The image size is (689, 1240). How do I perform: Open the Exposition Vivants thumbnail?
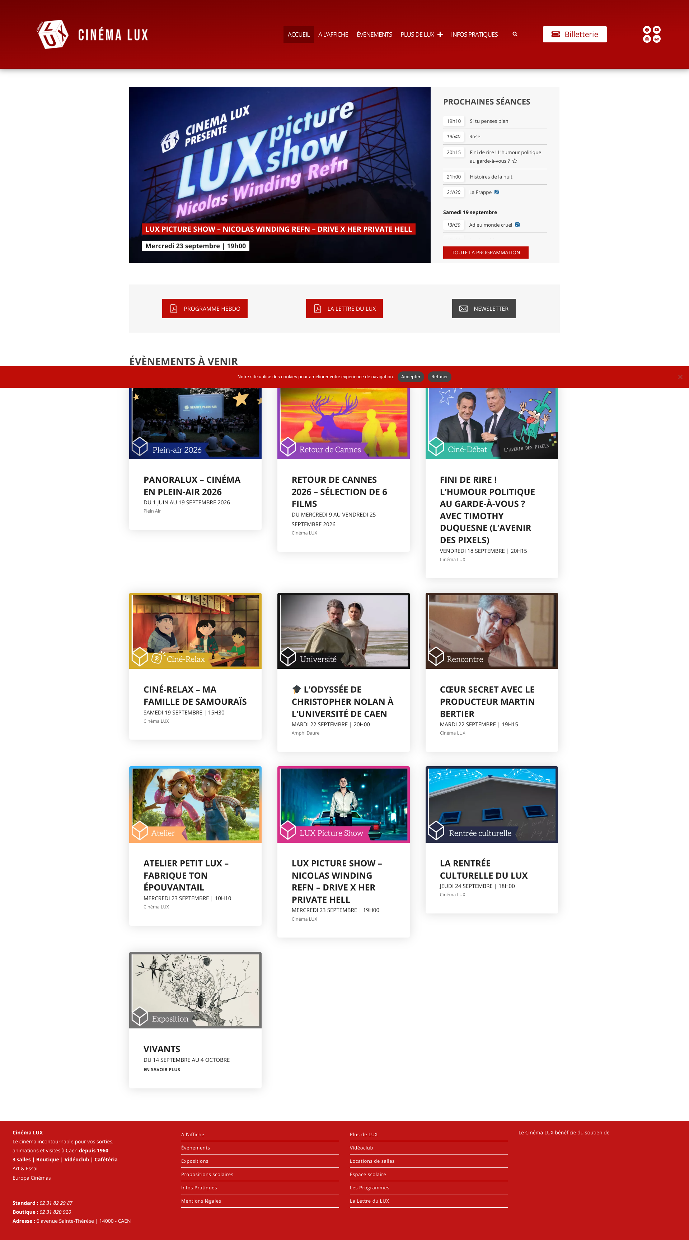[x=195, y=990]
